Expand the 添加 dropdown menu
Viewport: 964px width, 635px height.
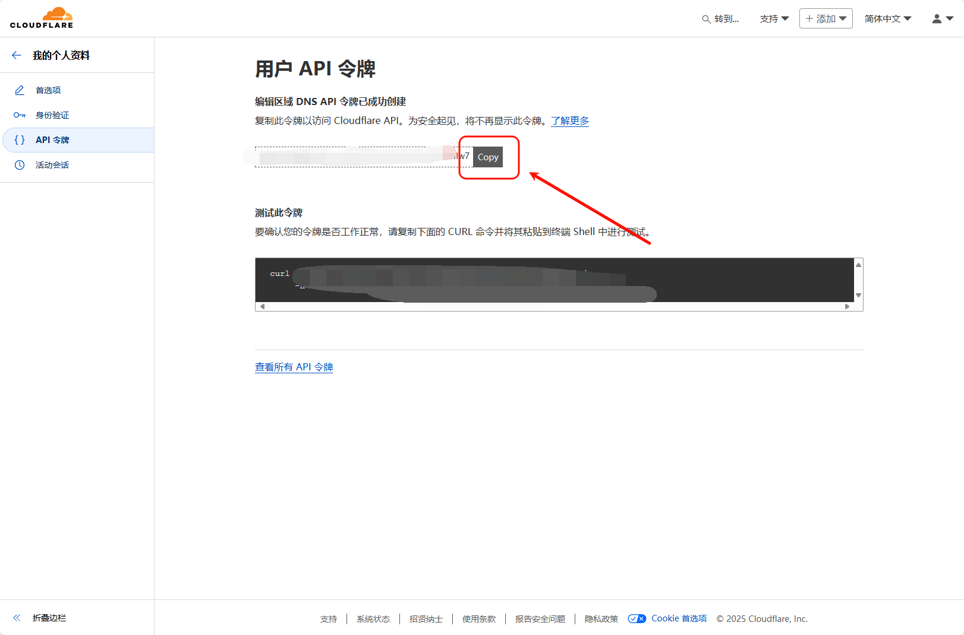click(826, 19)
